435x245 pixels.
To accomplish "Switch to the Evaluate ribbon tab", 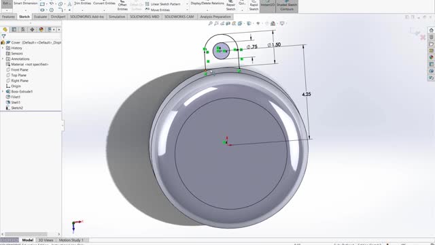I will [x=41, y=16].
